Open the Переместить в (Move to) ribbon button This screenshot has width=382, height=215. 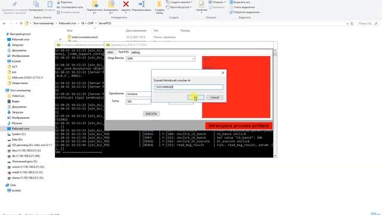click(94, 7)
